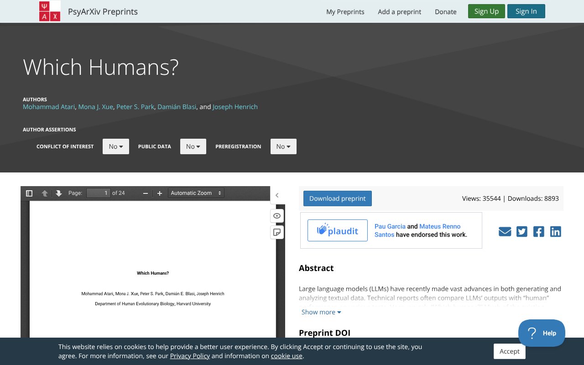Zoom in the PDF document
This screenshot has width=584, height=365.
(x=160, y=193)
